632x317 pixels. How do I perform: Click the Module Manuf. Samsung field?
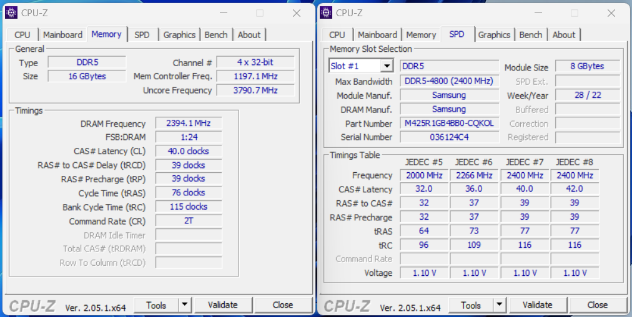click(x=450, y=95)
